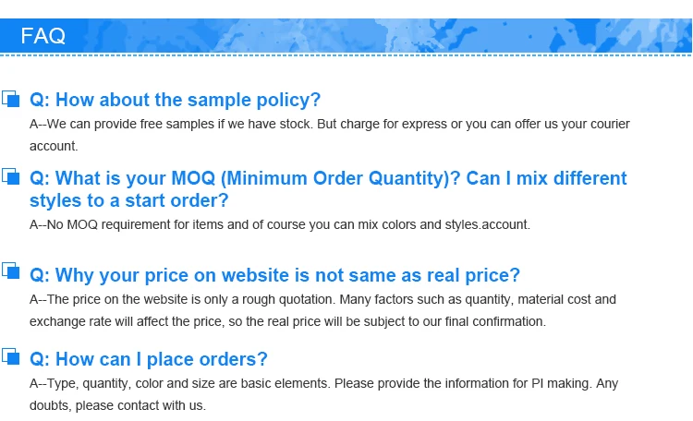Click the square icon beside sample policy question
Viewport: 693px width, 421px height.
[10, 99]
